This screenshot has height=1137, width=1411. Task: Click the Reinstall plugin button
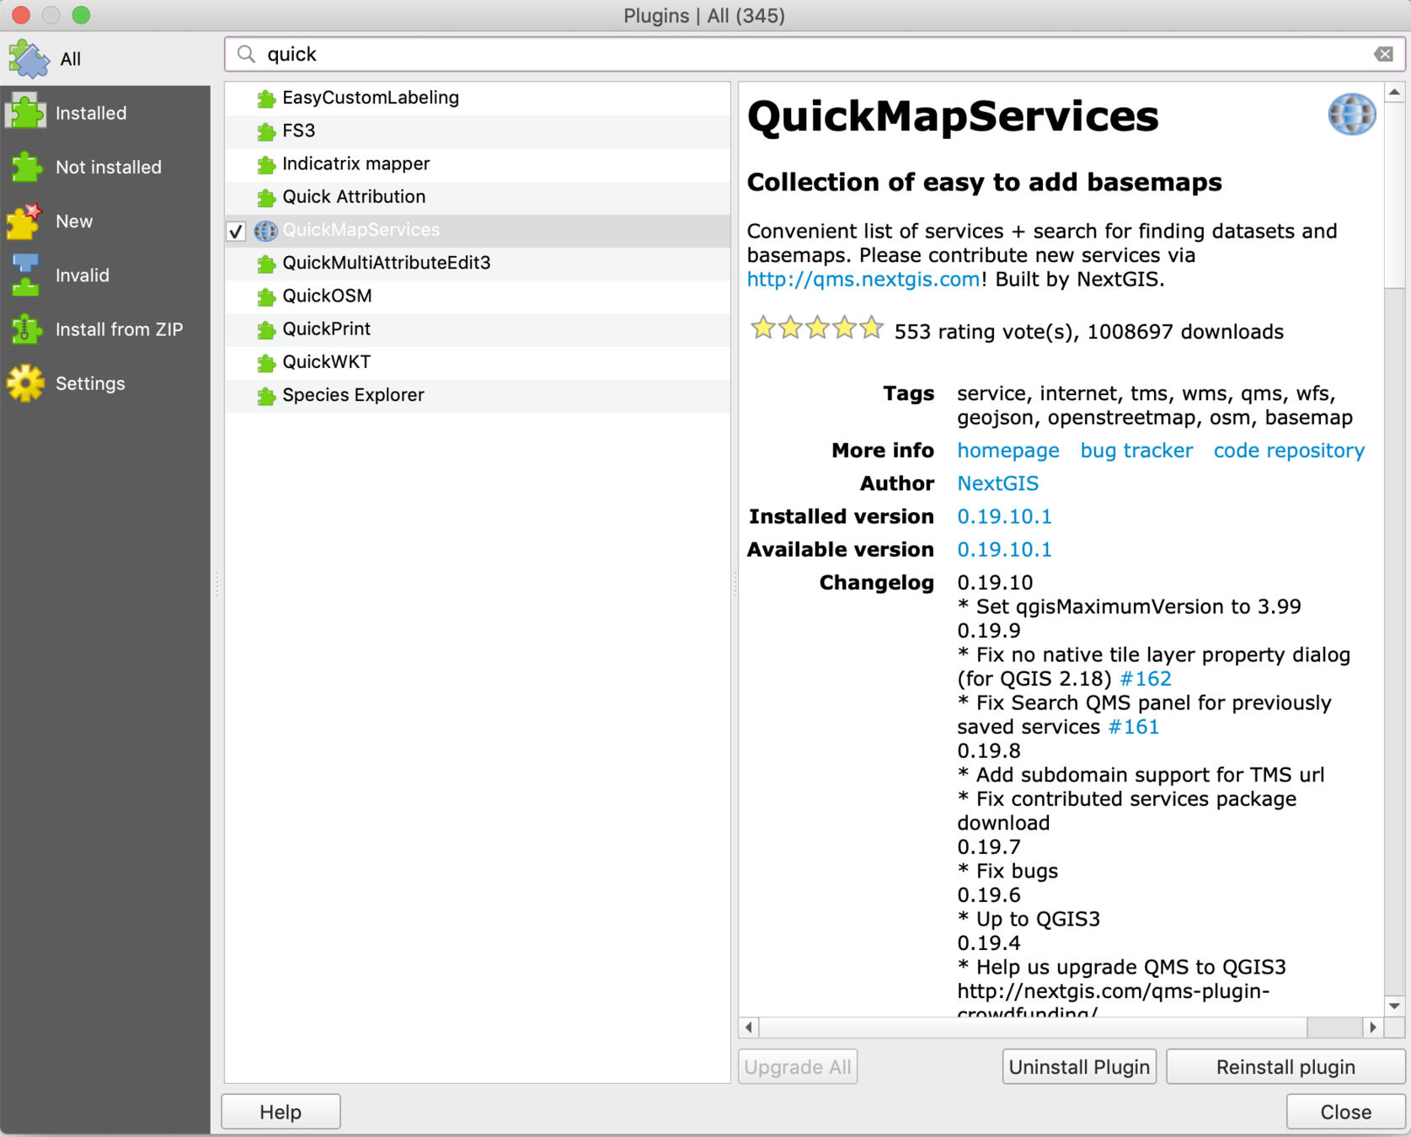pyautogui.click(x=1285, y=1067)
